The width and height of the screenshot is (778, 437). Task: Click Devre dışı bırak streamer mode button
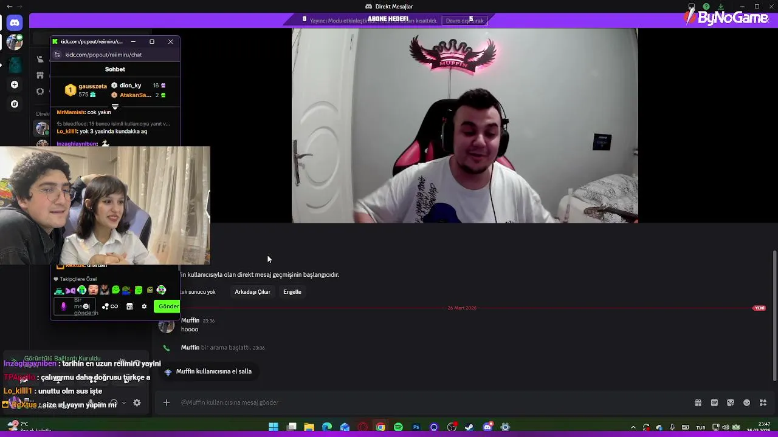coord(465,21)
